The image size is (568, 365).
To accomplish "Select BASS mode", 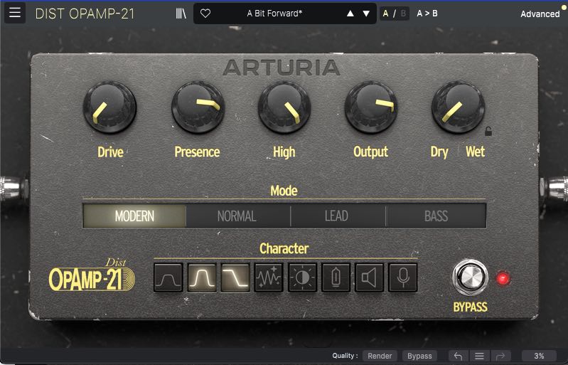I will click(436, 216).
